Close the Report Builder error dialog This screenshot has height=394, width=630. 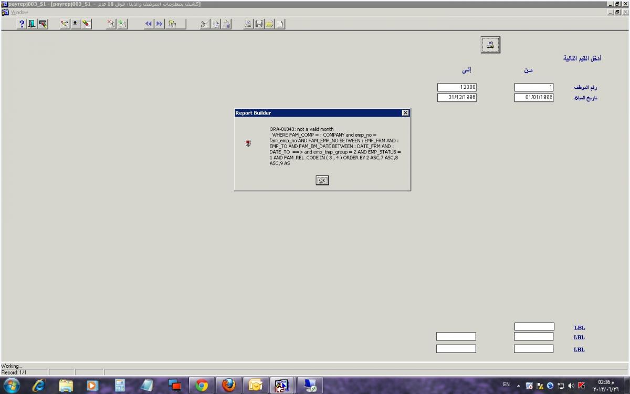[405, 113]
